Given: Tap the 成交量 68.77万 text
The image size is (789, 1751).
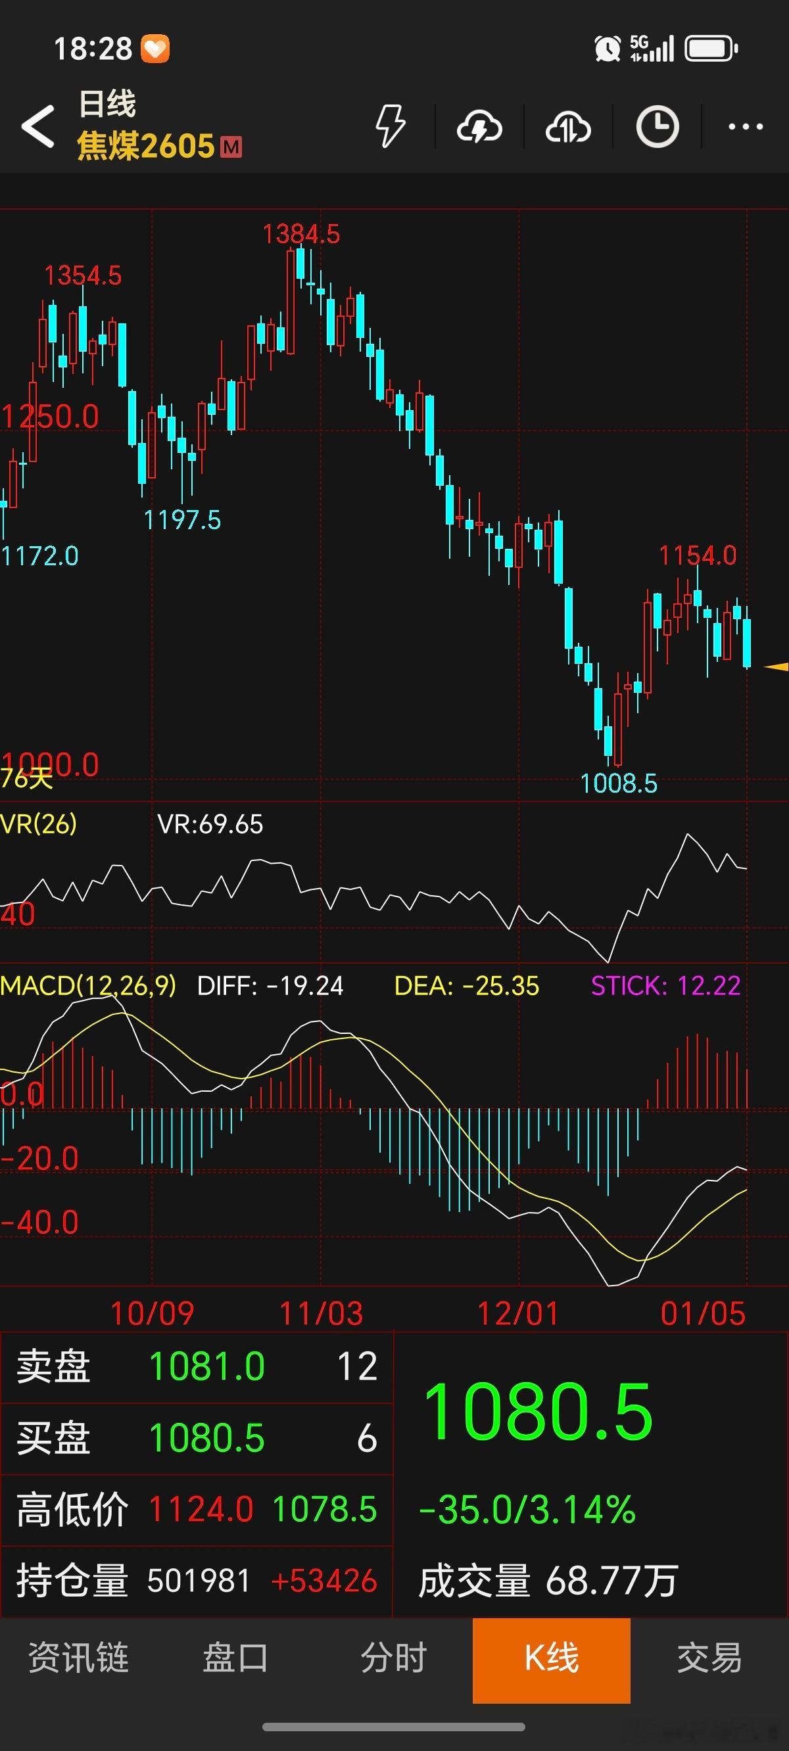Looking at the screenshot, I should [548, 1581].
